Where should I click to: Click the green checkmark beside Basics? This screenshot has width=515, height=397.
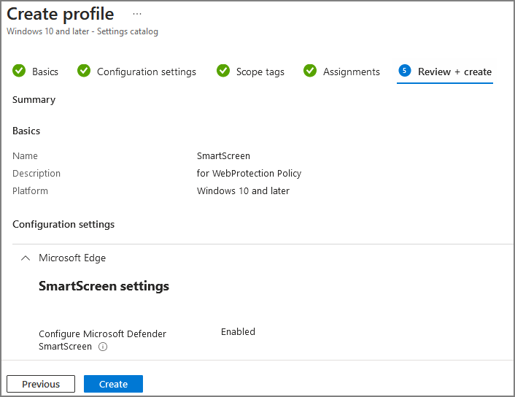pos(19,71)
